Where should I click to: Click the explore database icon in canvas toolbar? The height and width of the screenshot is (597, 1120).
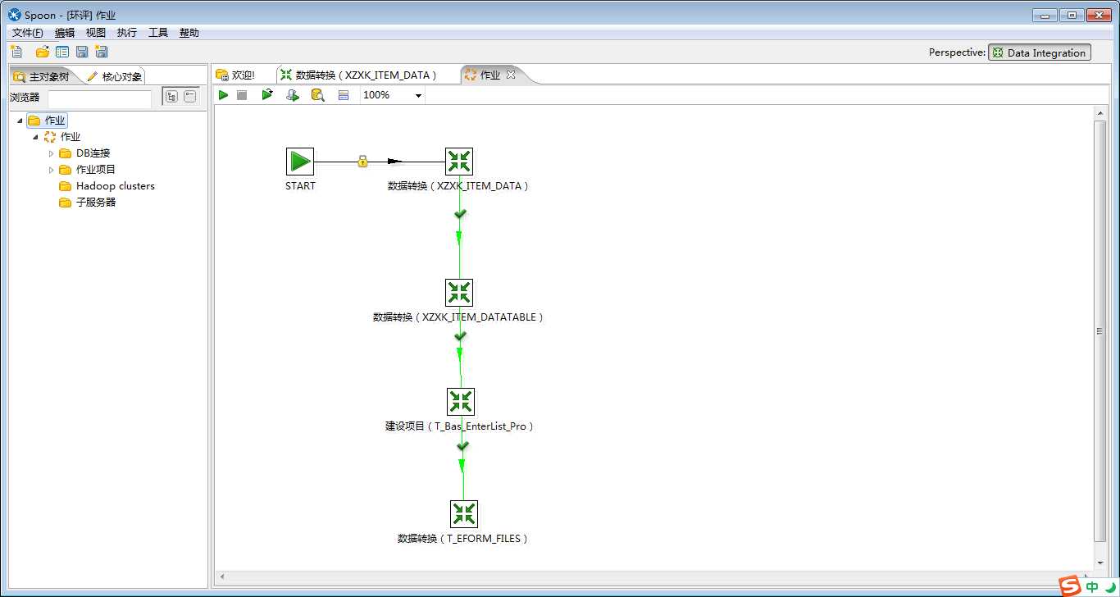point(318,95)
